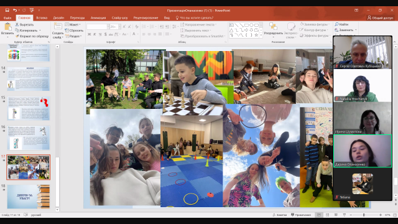398x224 pixels.
Task: Click the Вырезать (Cut) scissors icon
Action: (17, 25)
